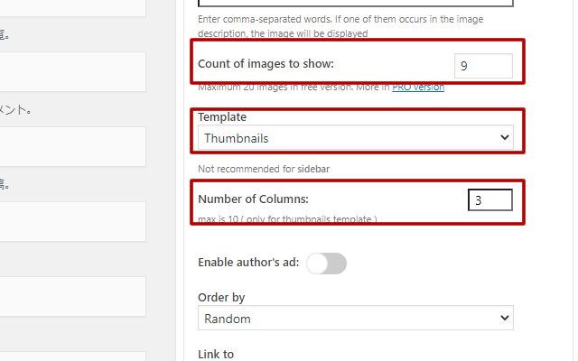Open the PRO version link
The image size is (578, 361).
click(x=418, y=88)
